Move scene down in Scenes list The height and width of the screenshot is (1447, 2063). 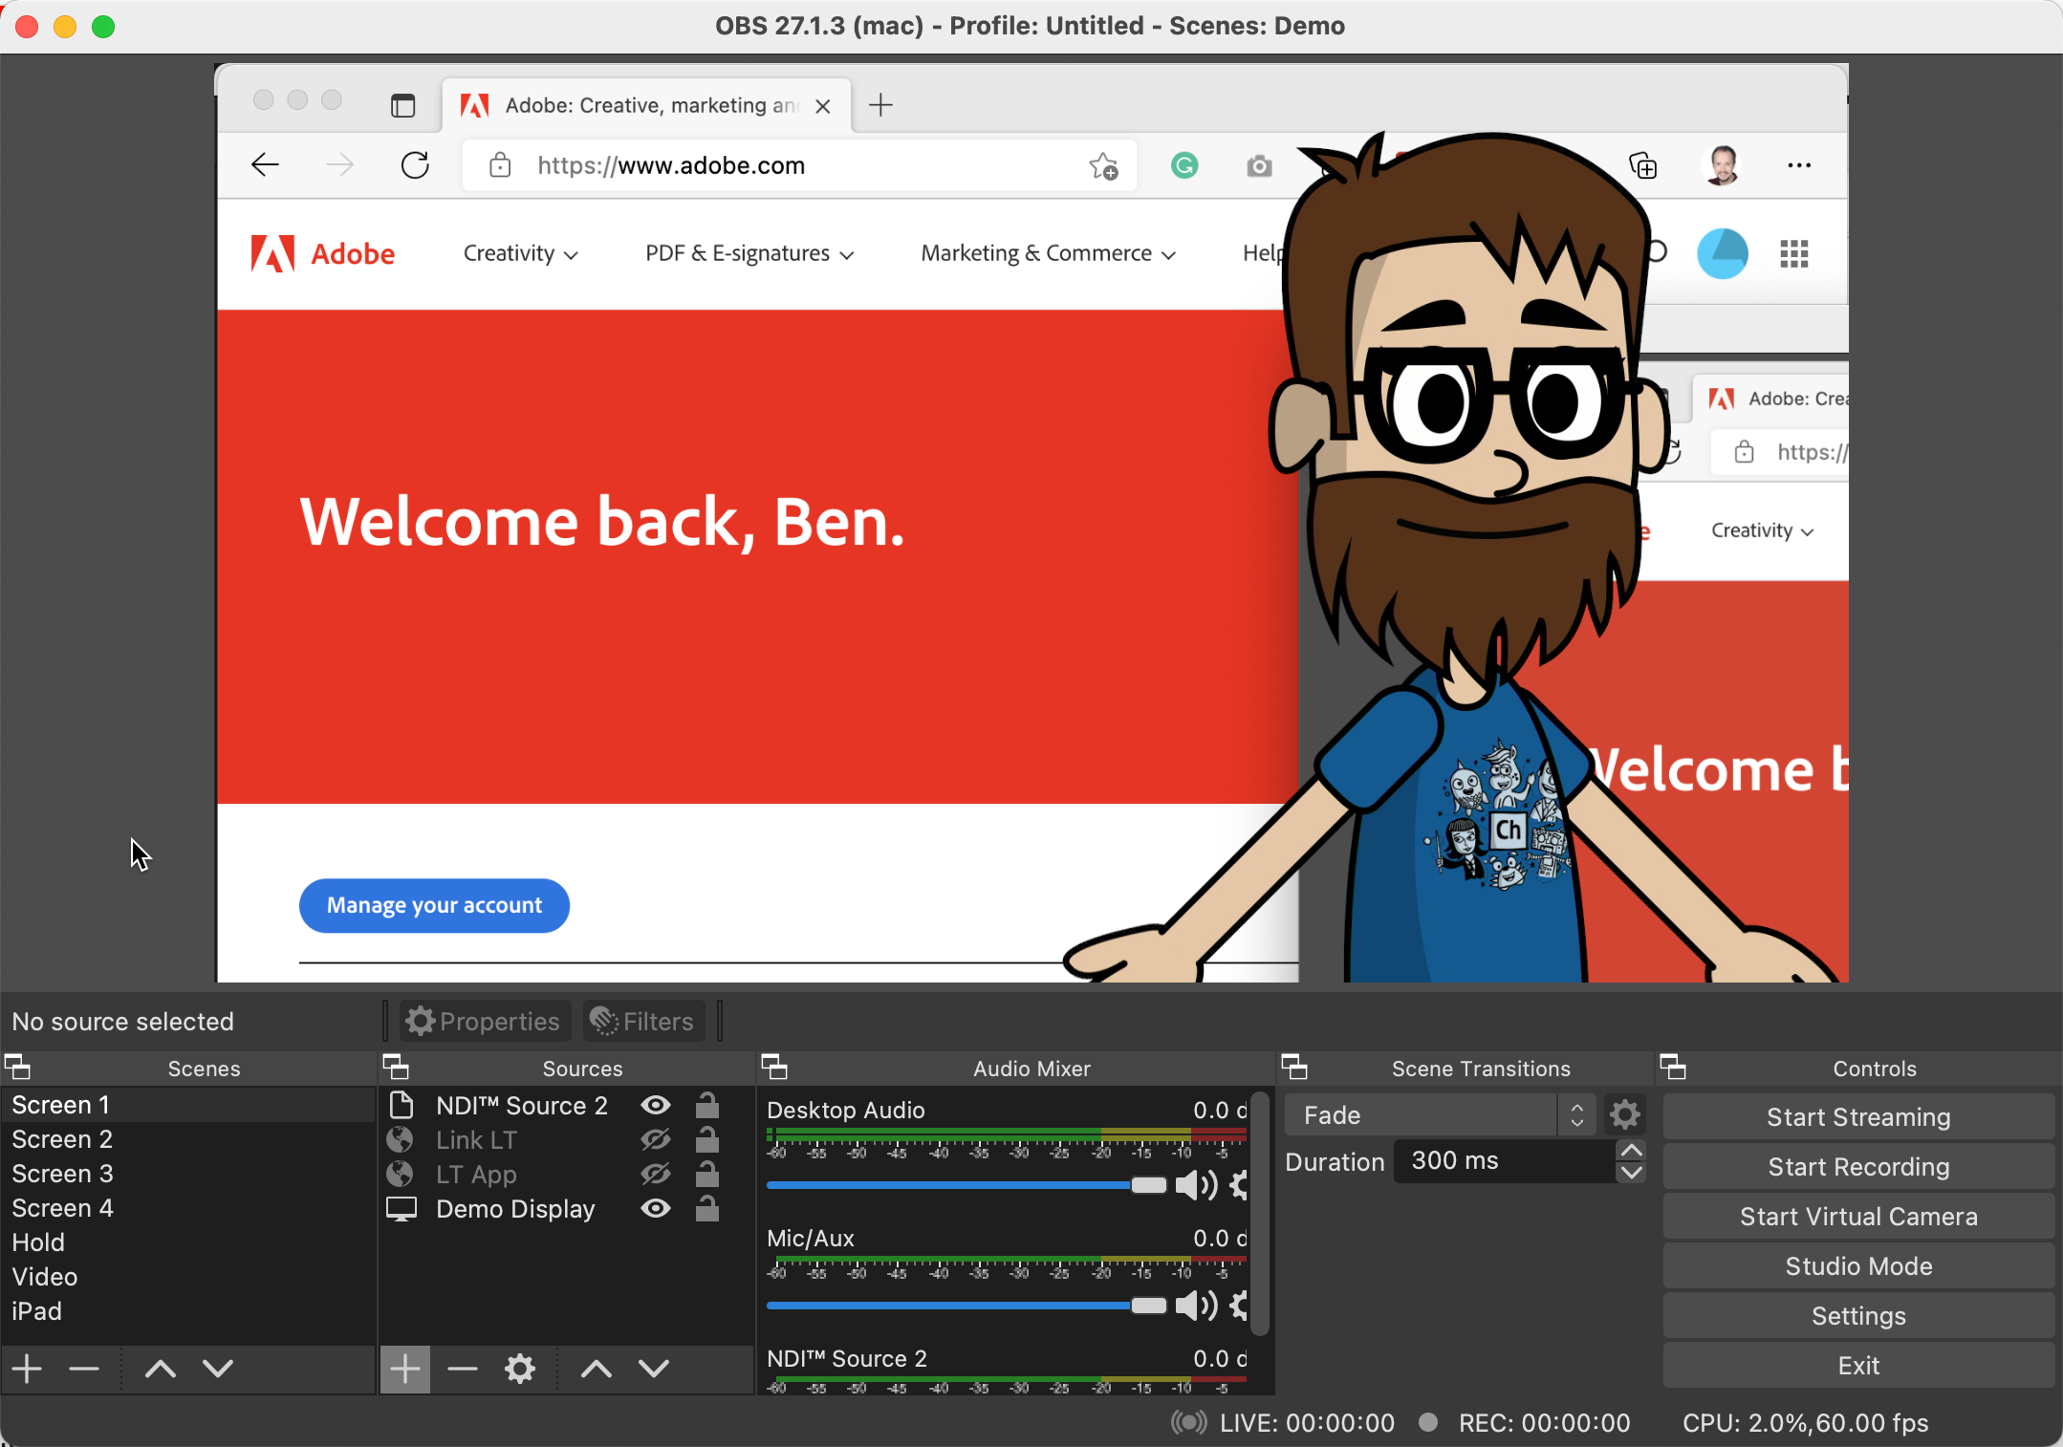[218, 1369]
